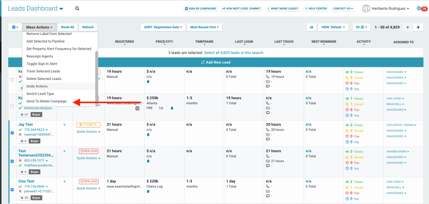Click the note icon under searchstarlingcity Atlanta row
This screenshot has height=204, width=429.
click(x=137, y=108)
